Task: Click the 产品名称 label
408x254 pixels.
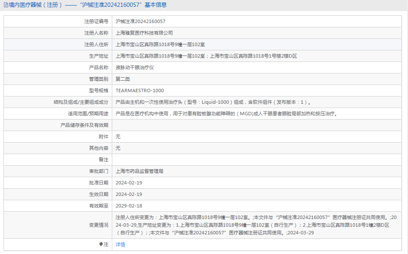Action: 99,67
